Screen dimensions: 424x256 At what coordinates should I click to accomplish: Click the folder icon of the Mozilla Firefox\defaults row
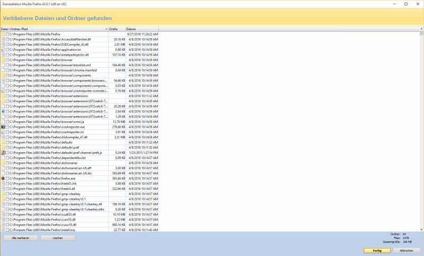pyautogui.click(x=3, y=143)
